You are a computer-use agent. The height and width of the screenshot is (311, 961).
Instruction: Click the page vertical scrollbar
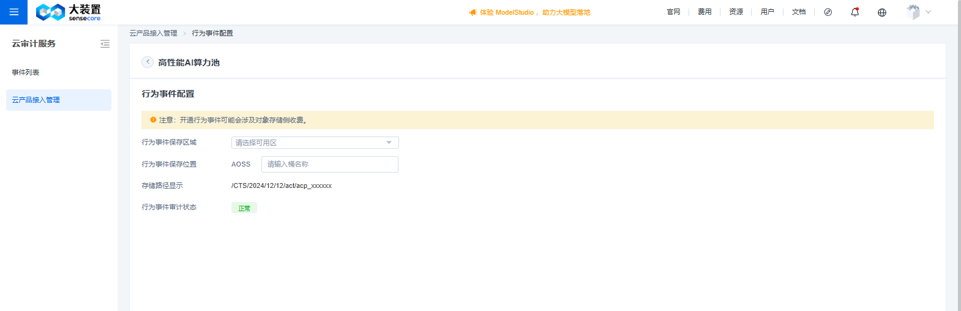(x=959, y=155)
